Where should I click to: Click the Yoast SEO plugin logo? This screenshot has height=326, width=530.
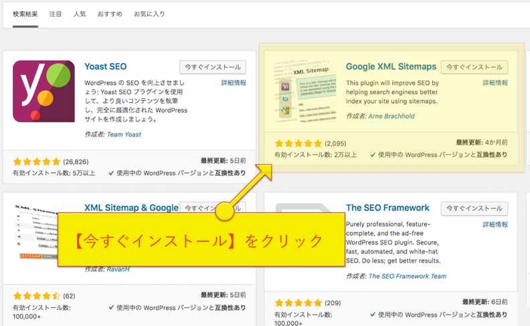click(x=43, y=91)
